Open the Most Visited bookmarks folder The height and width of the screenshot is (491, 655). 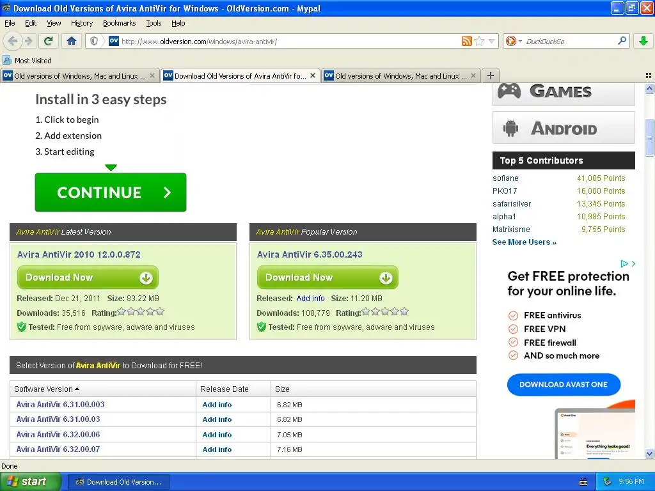27,61
